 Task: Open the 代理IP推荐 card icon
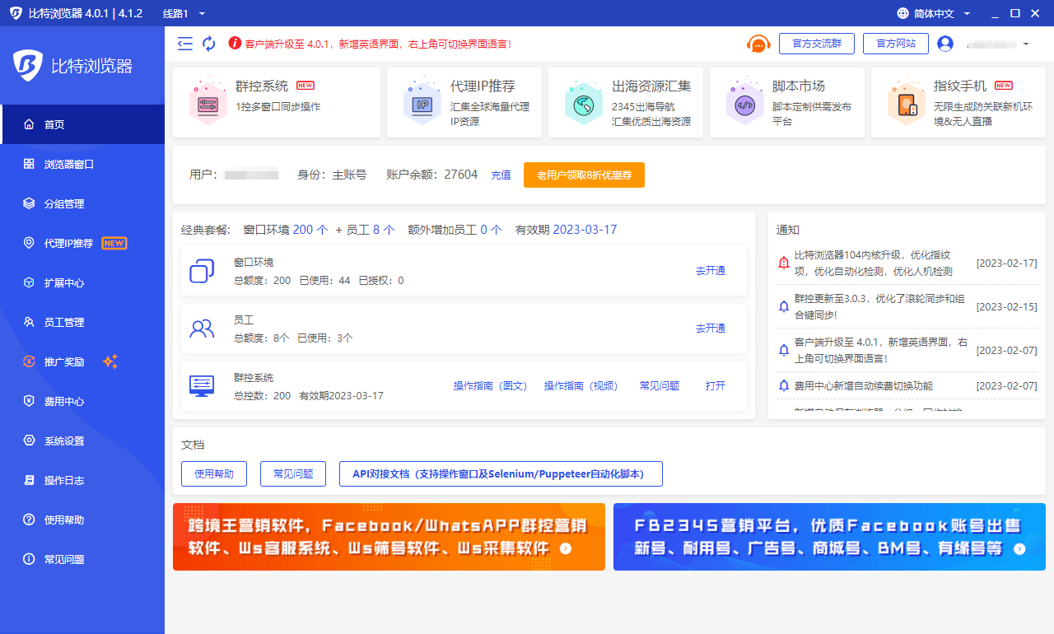422,103
